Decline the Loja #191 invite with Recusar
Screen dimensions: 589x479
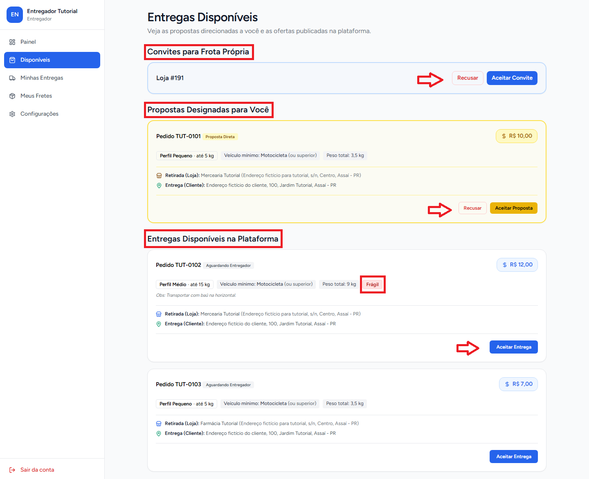pyautogui.click(x=468, y=78)
